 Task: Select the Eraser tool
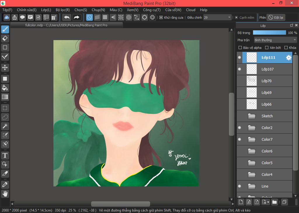(x=5, y=38)
